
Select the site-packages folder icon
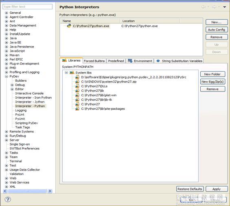77,108
